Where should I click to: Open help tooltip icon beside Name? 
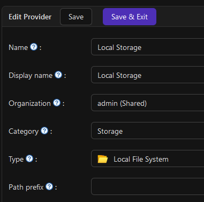34,47
